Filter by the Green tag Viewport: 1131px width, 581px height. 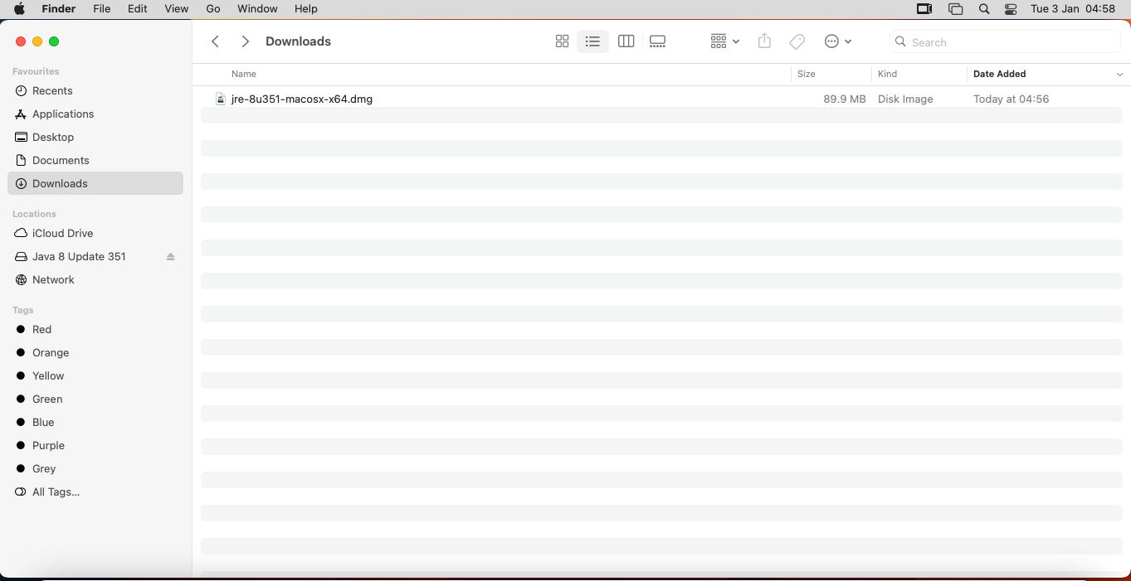[95, 399]
